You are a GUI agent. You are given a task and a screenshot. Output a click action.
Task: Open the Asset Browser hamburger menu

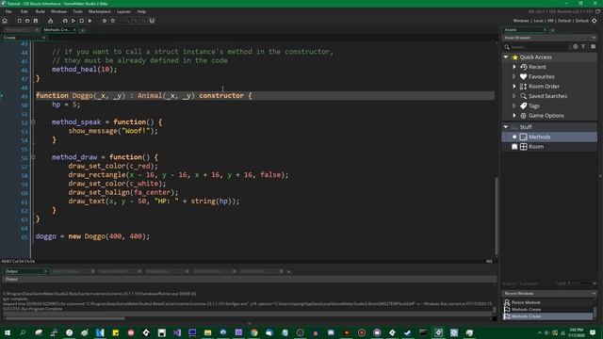593,46
